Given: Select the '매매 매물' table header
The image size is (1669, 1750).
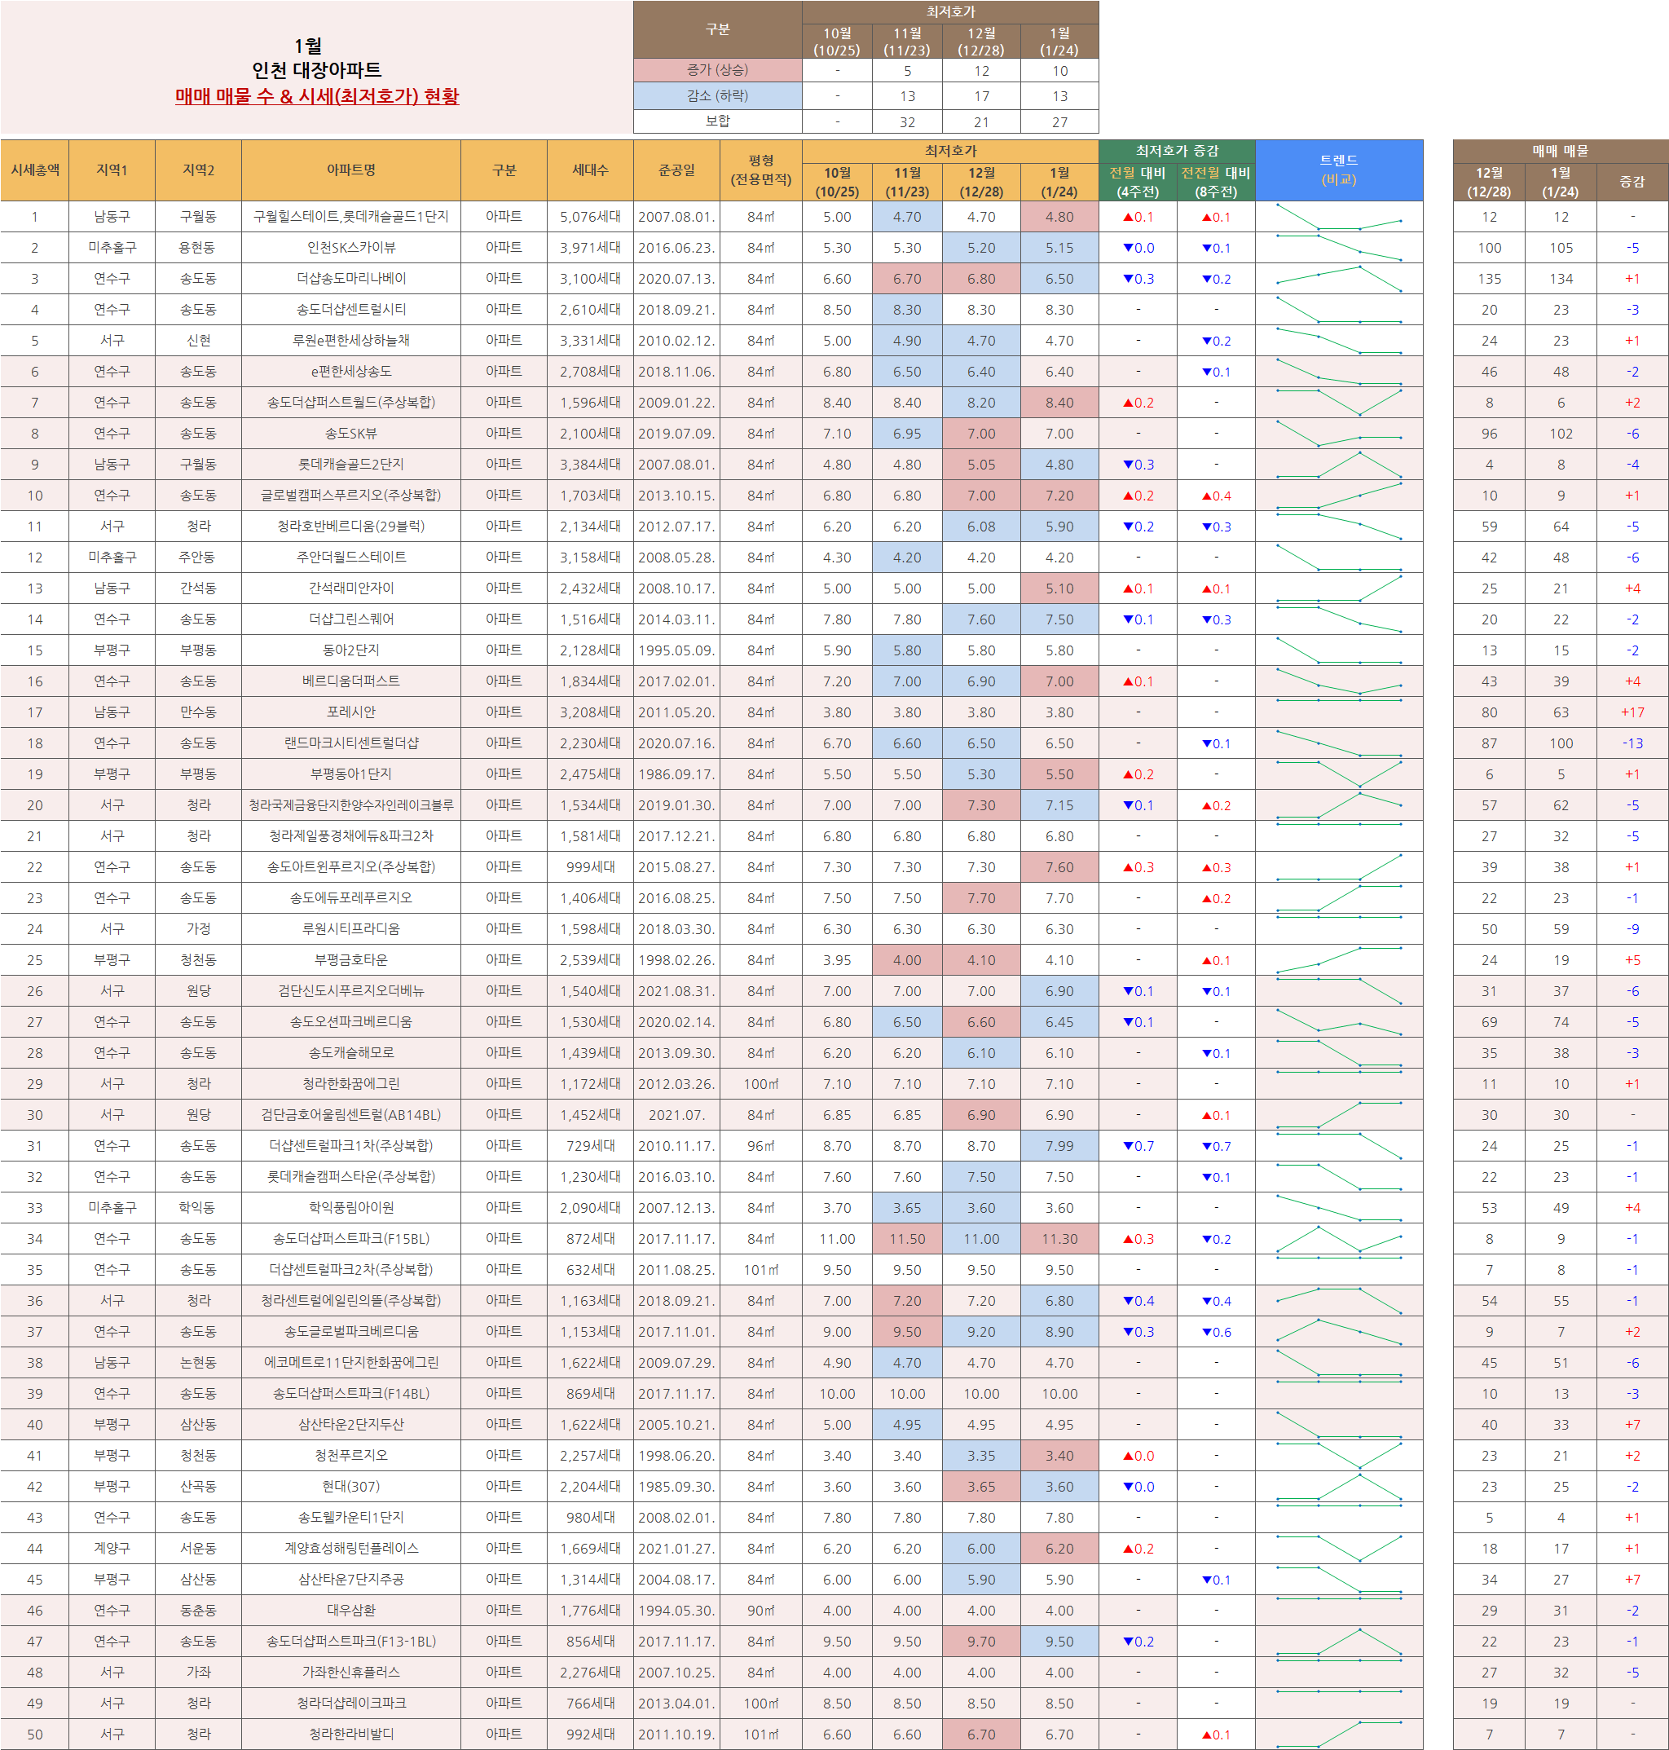Looking at the screenshot, I should pyautogui.click(x=1560, y=152).
